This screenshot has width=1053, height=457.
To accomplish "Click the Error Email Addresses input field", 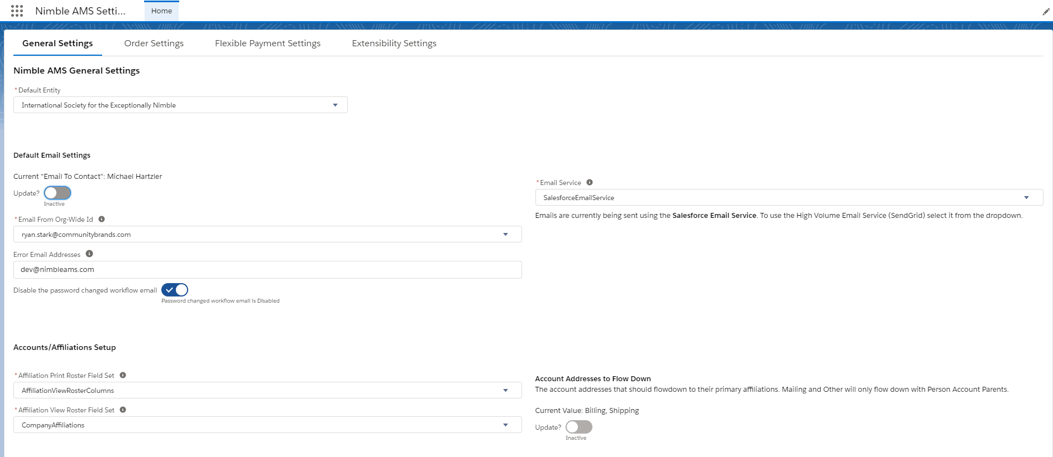I will pyautogui.click(x=267, y=270).
